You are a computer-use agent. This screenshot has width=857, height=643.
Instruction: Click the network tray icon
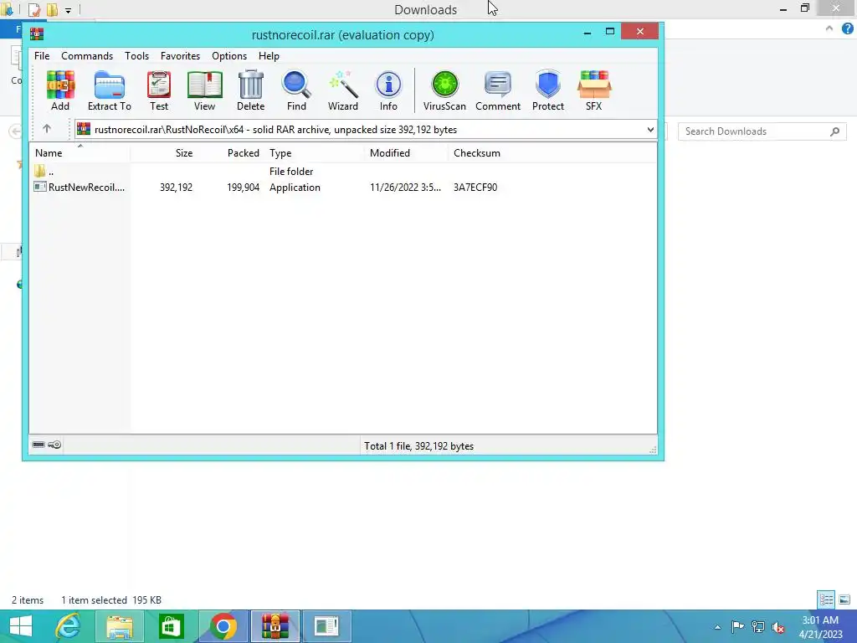(758, 627)
